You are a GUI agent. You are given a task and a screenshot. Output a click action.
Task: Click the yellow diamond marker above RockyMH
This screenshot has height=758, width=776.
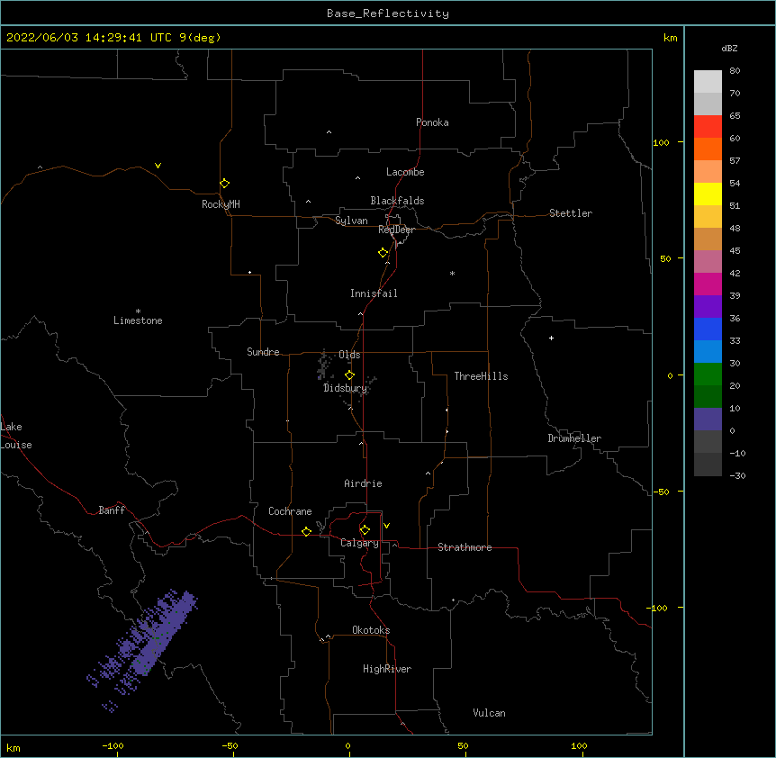pyautogui.click(x=225, y=184)
